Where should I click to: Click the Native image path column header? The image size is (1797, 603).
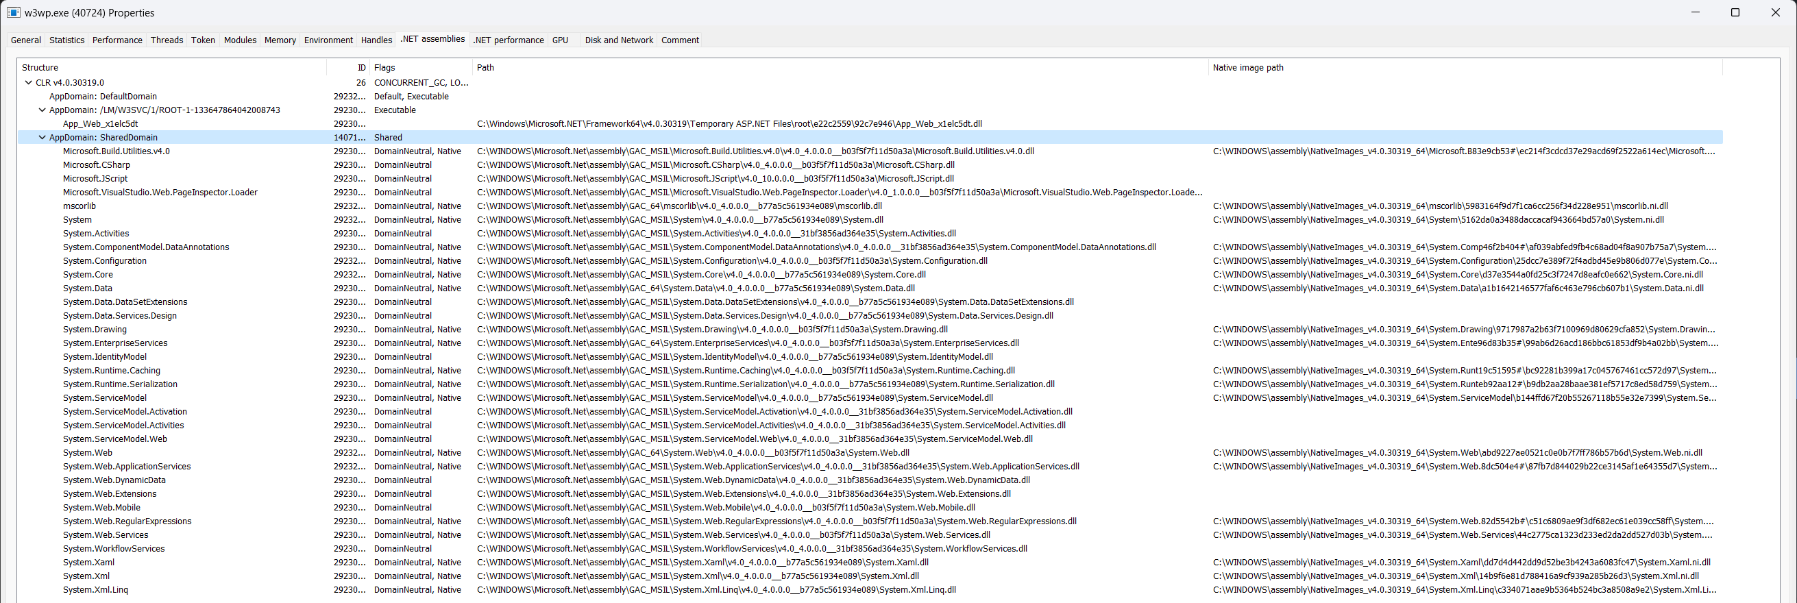[1247, 68]
